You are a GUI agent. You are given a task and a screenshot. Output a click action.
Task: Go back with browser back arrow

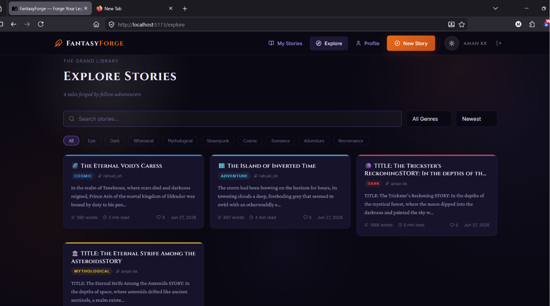14,24
